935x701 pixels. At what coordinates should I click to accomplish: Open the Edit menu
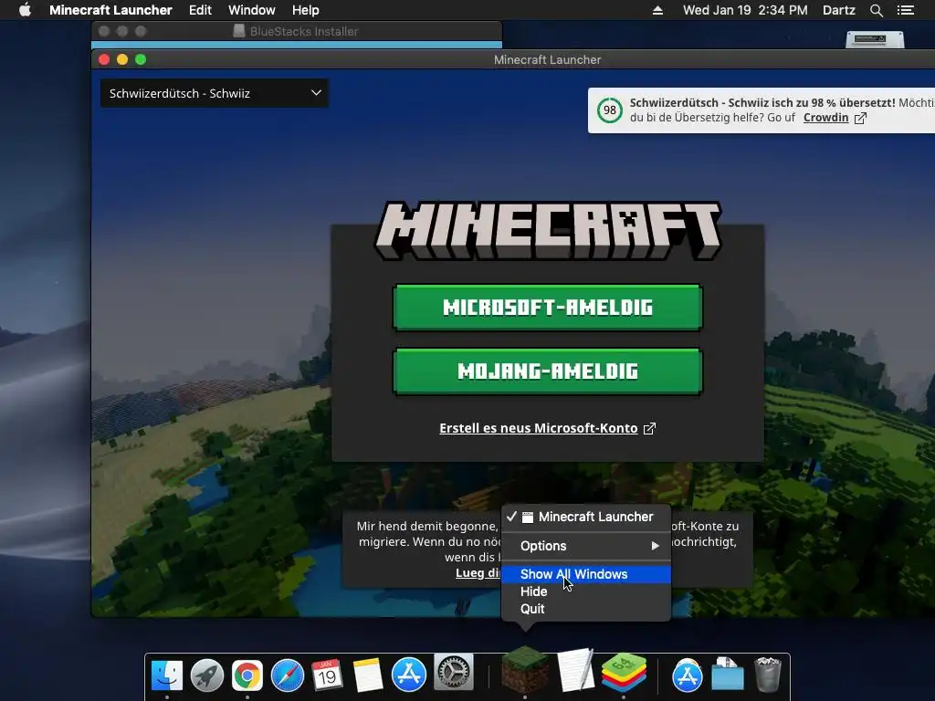click(200, 10)
